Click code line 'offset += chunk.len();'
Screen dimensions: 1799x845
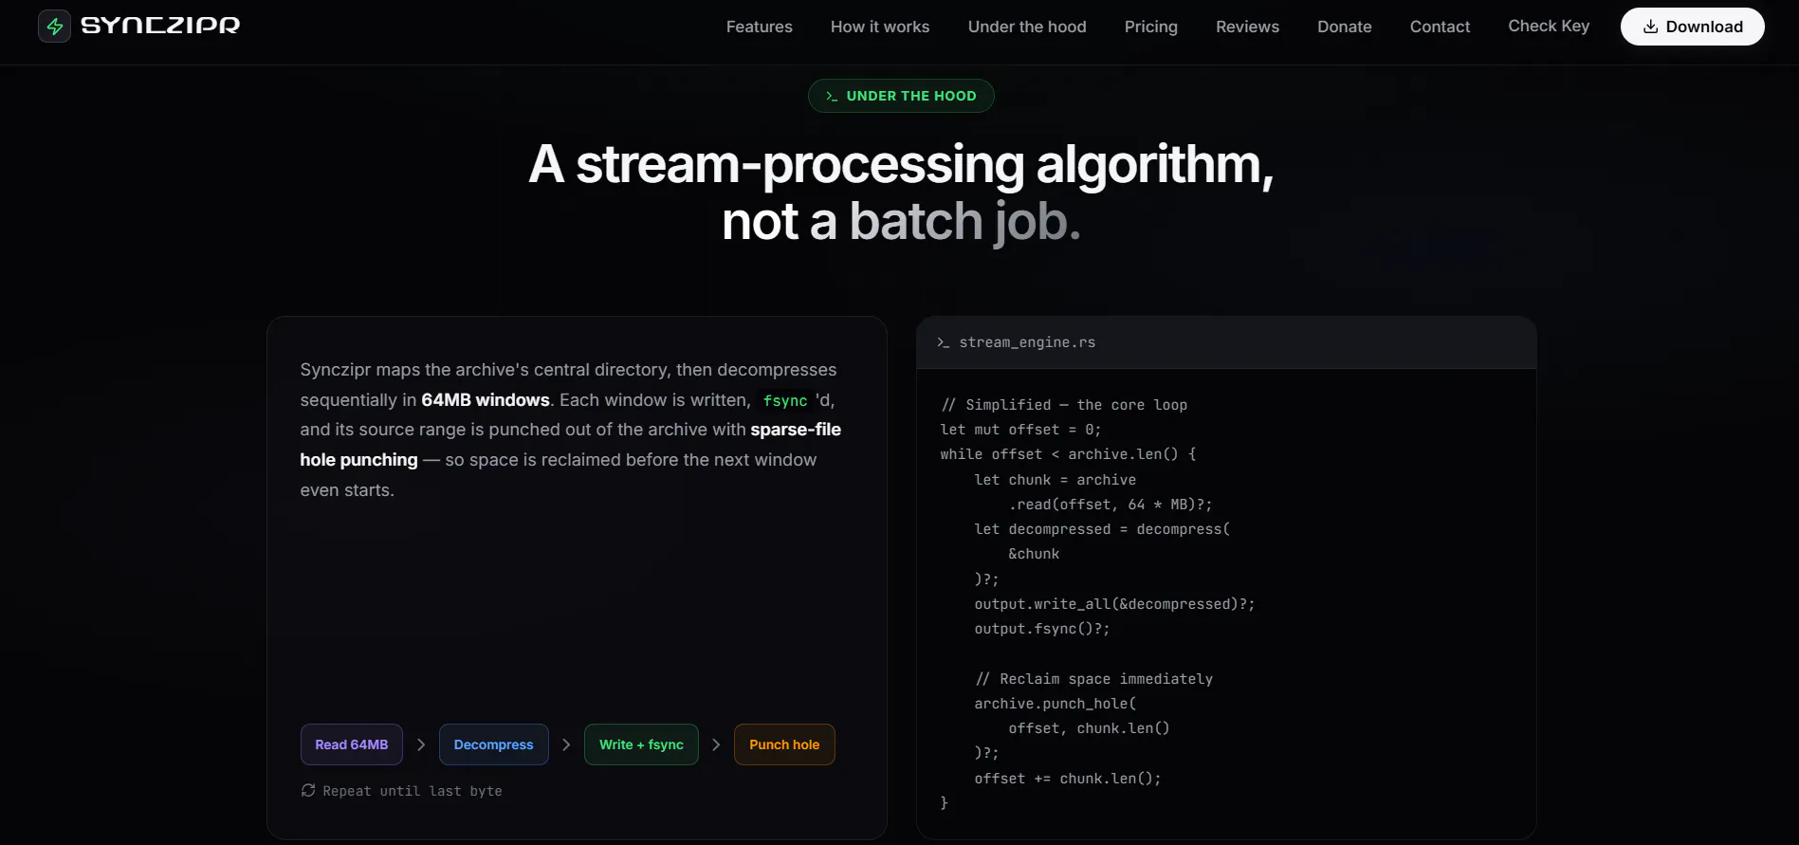(1067, 779)
